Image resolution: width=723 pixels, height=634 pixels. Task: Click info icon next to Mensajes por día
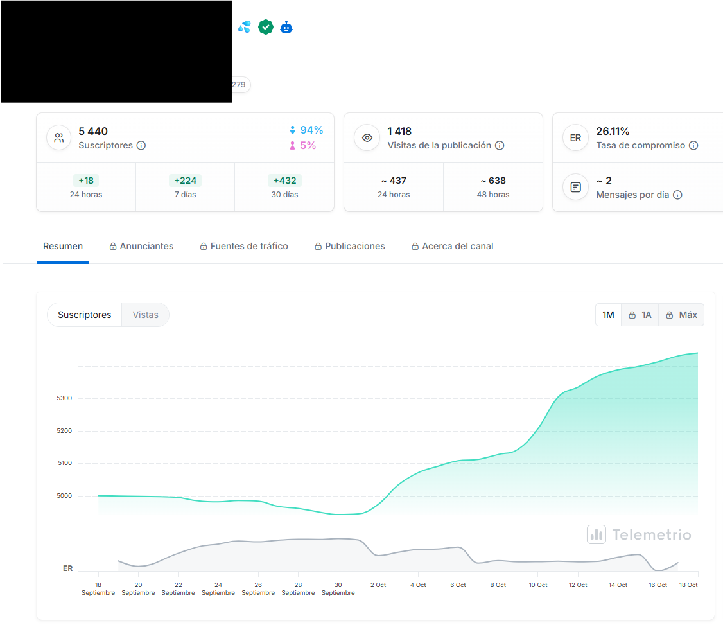click(x=677, y=195)
